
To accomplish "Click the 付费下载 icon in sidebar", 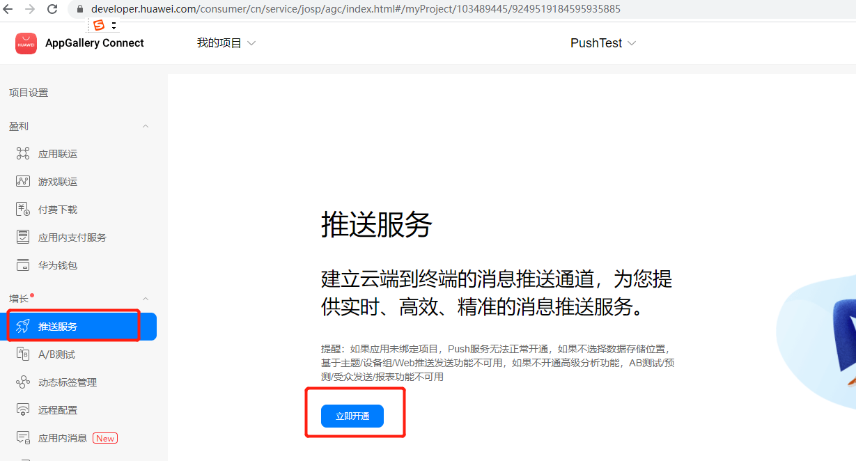I will point(23,210).
